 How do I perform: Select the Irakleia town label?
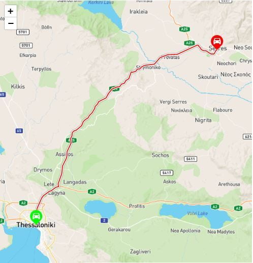point(138,12)
